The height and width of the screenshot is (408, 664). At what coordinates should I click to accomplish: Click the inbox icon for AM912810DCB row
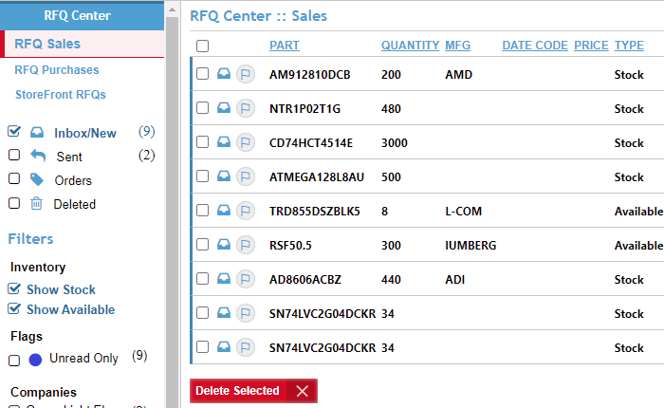click(x=224, y=74)
